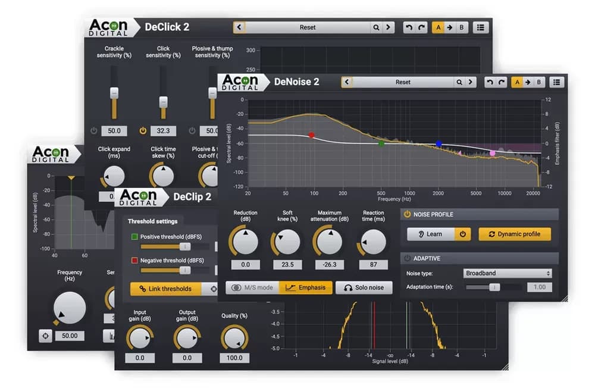Click the Crackle sensitivity slider handle

(x=114, y=93)
